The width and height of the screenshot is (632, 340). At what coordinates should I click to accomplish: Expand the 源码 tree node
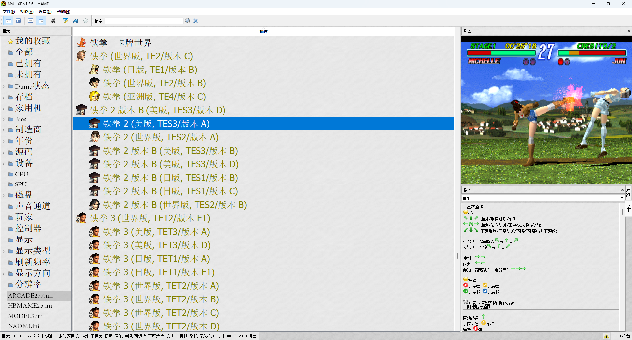point(3,153)
